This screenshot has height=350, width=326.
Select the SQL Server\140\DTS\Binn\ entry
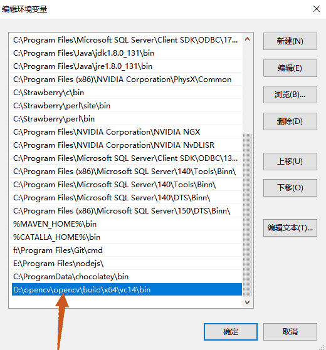click(x=125, y=198)
